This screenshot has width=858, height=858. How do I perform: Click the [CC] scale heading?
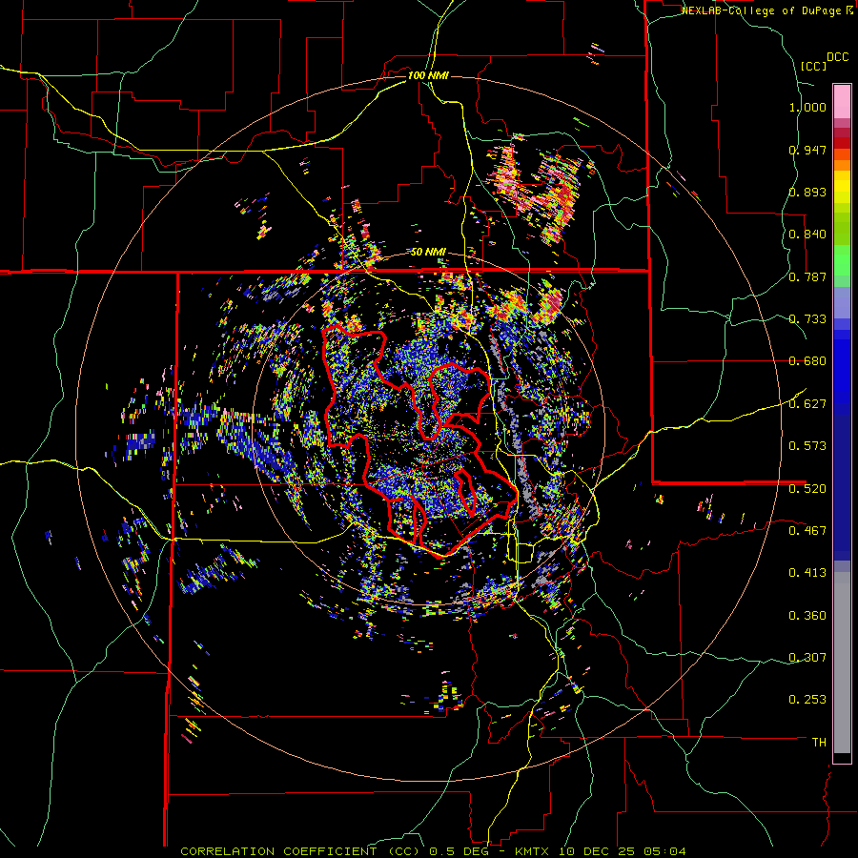point(814,66)
